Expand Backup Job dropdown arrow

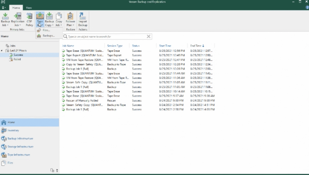[x=8, y=25]
